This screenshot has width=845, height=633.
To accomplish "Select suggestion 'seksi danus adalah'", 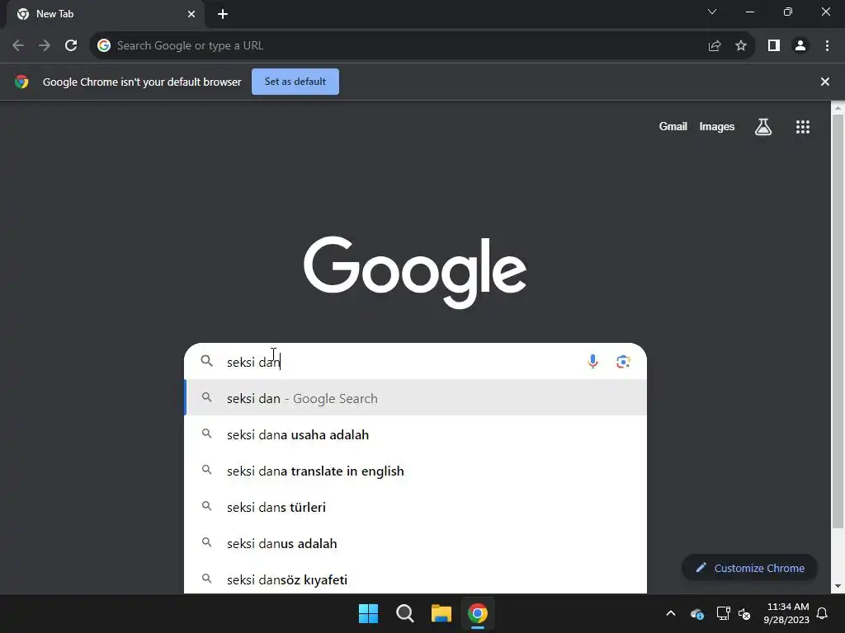I will click(416, 544).
